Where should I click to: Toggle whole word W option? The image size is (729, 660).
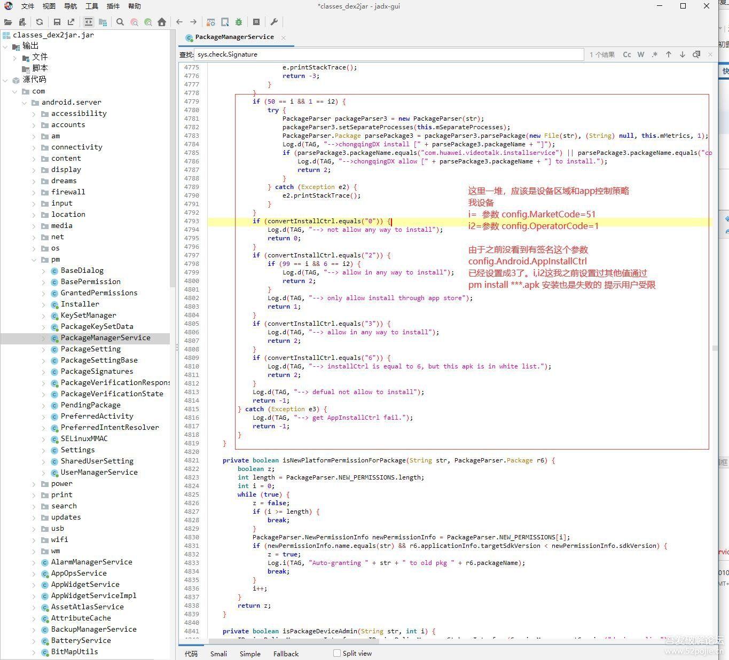(x=641, y=54)
